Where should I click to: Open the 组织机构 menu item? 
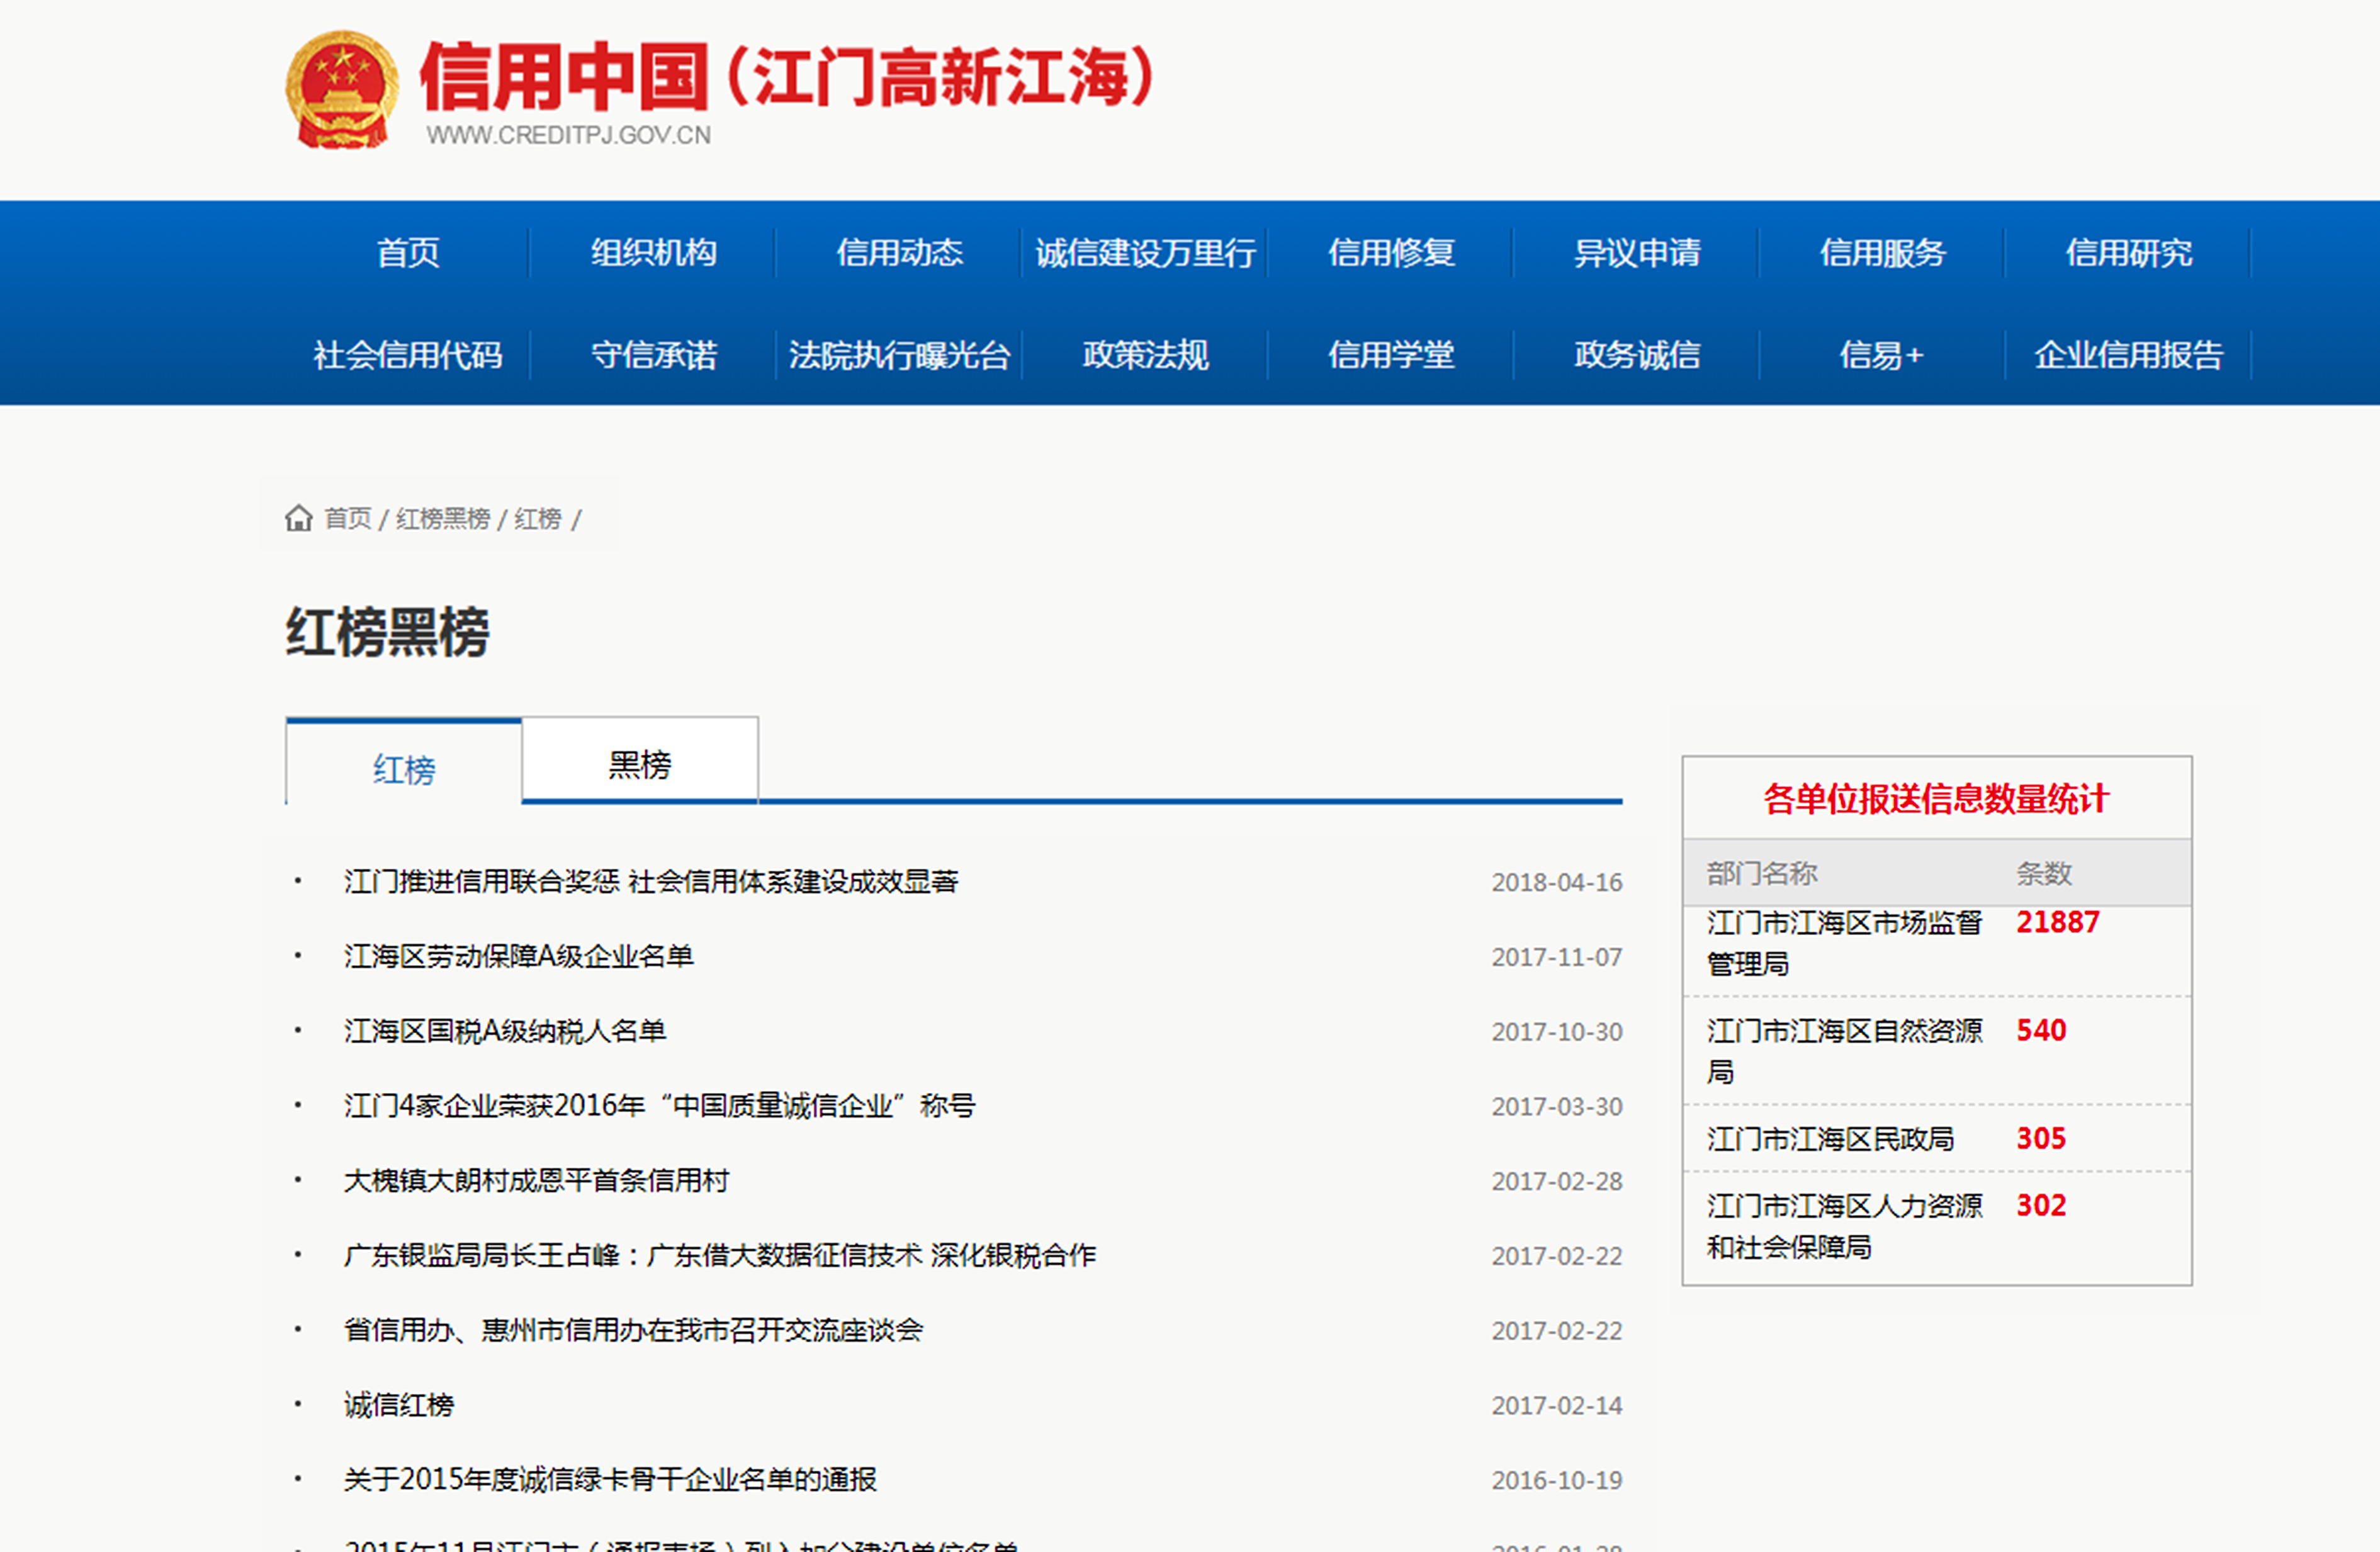point(653,252)
